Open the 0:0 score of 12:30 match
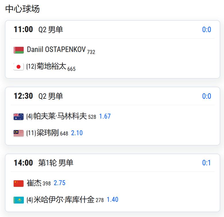 coord(206,96)
